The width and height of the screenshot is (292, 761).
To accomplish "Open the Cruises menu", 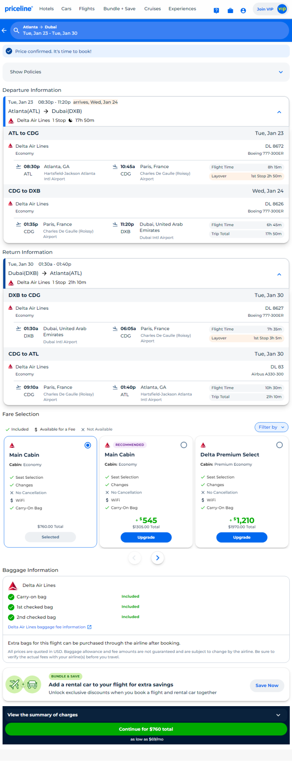I will point(153,9).
